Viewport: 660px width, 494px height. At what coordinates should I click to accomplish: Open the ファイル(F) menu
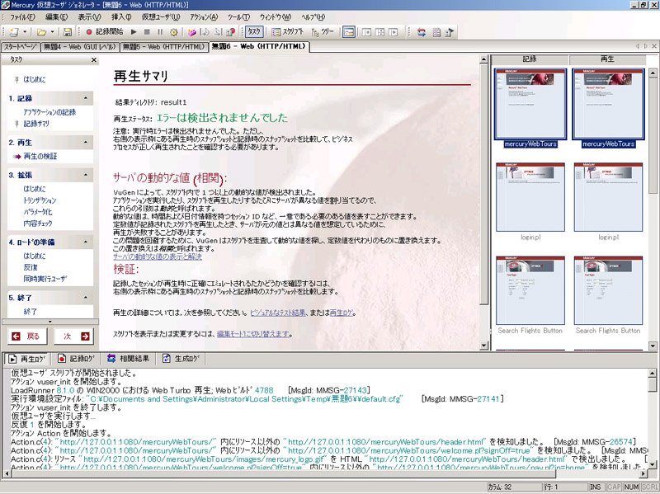(x=22, y=17)
